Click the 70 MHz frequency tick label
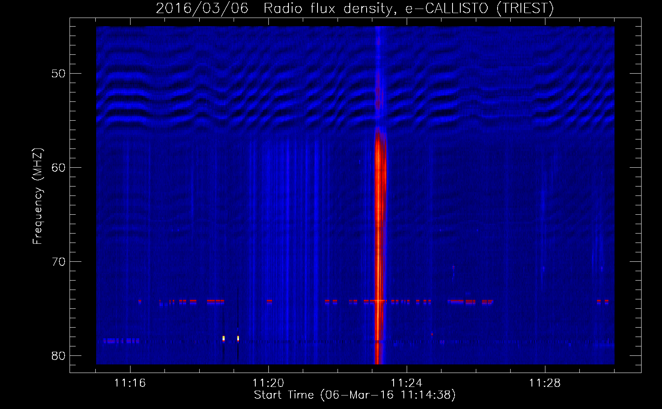The image size is (662, 409). pyautogui.click(x=59, y=262)
